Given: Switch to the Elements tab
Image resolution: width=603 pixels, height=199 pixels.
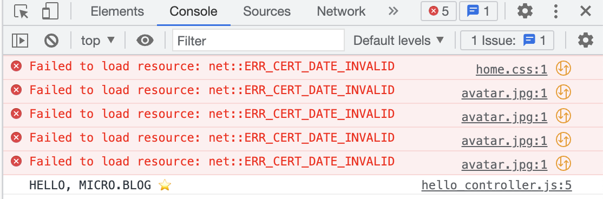Looking at the screenshot, I should click(117, 11).
